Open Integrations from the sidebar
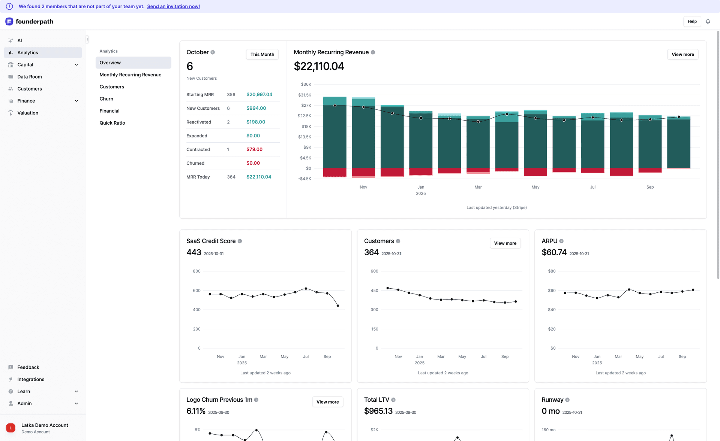 (30, 379)
